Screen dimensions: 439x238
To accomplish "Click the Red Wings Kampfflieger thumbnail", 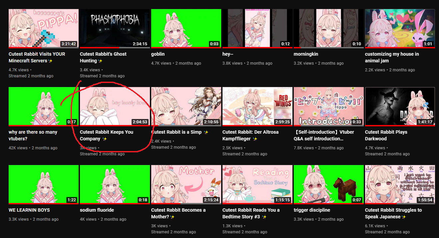I will click(x=257, y=107).
